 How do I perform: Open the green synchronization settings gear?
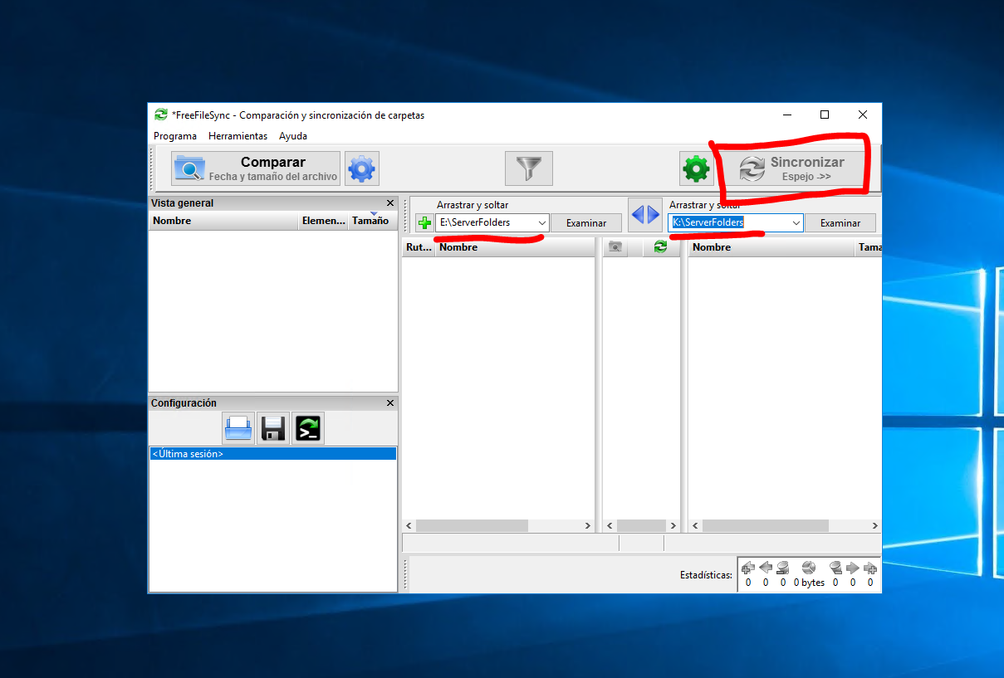tap(696, 169)
